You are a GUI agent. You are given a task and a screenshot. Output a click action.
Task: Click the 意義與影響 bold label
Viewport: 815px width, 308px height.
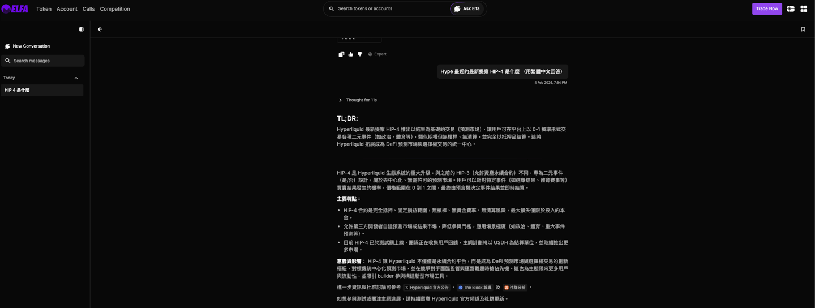point(351,262)
